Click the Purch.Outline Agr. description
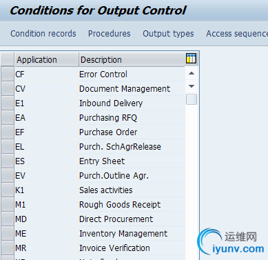 pyautogui.click(x=114, y=176)
